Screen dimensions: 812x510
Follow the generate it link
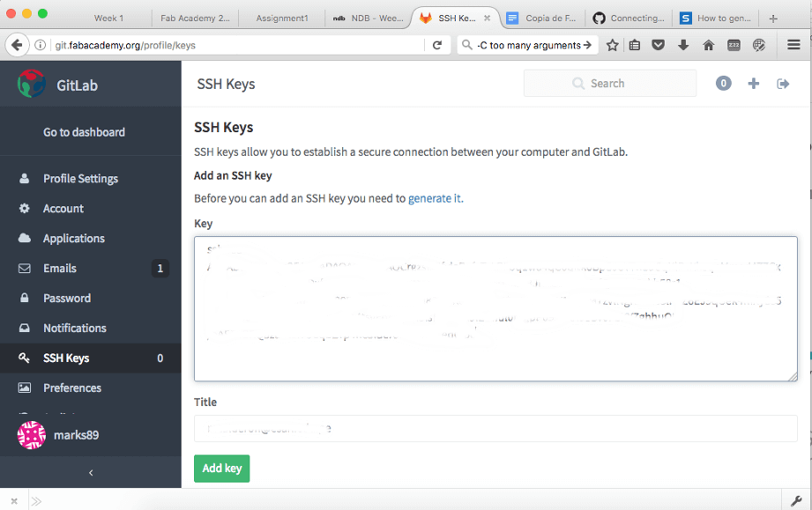pos(436,198)
